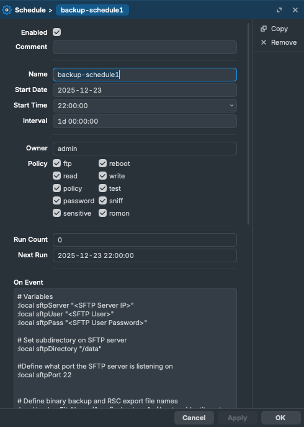Uncheck the reboot policy checkbox
Viewport: 304px width, 427px height.
[x=102, y=163]
